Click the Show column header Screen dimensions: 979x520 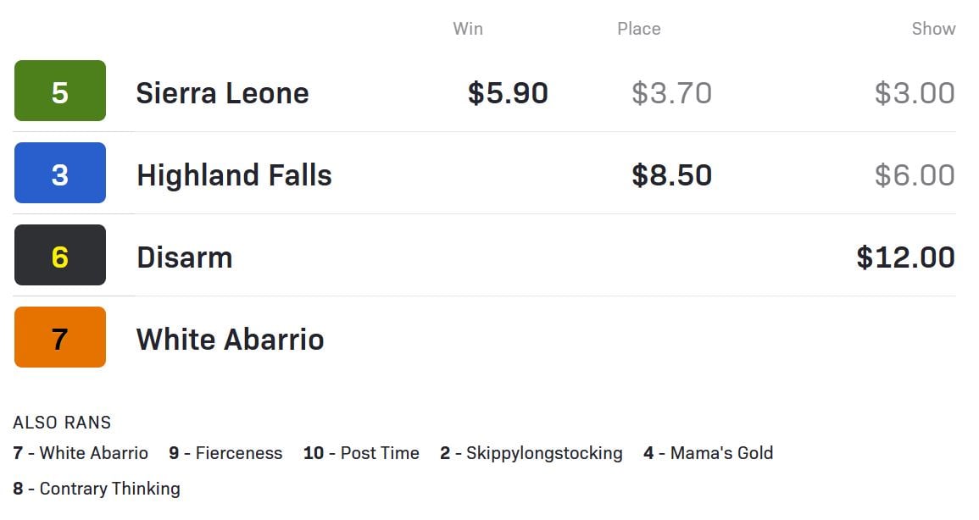point(933,29)
